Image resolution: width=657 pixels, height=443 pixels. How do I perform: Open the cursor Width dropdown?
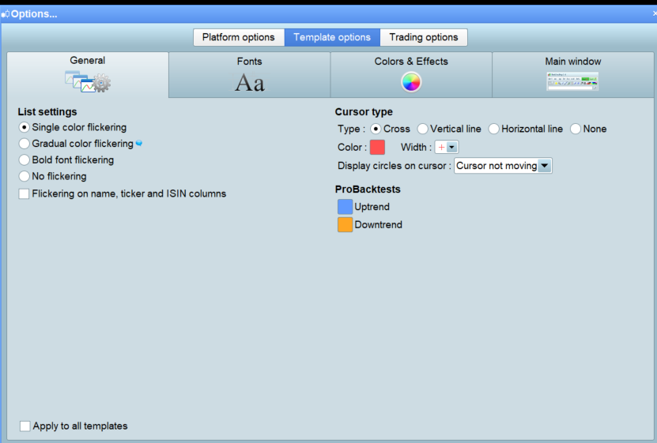pyautogui.click(x=447, y=147)
